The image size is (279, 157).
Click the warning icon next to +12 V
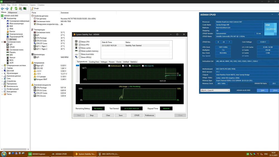pos(35,74)
